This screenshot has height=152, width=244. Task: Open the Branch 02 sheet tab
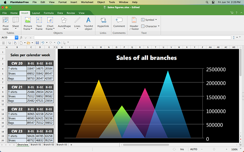point(49,145)
